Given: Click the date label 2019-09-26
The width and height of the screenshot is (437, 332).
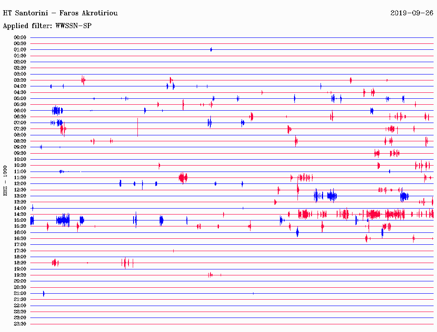Looking at the screenshot, I should (x=412, y=13).
